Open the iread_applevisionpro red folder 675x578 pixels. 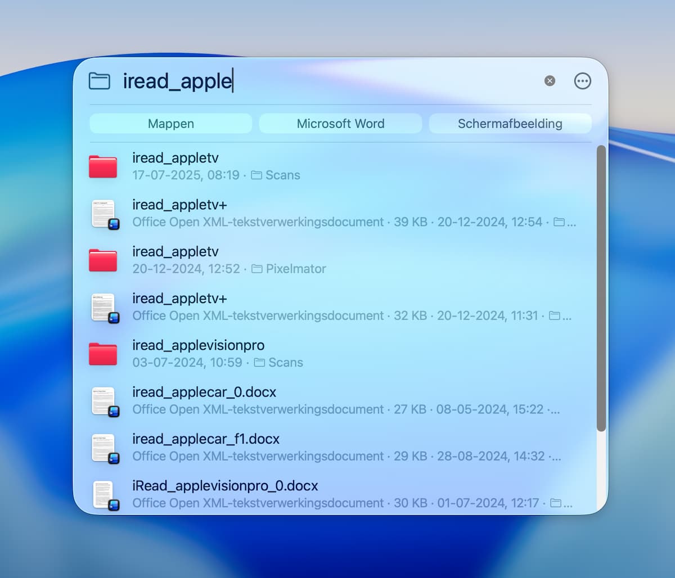click(x=103, y=354)
